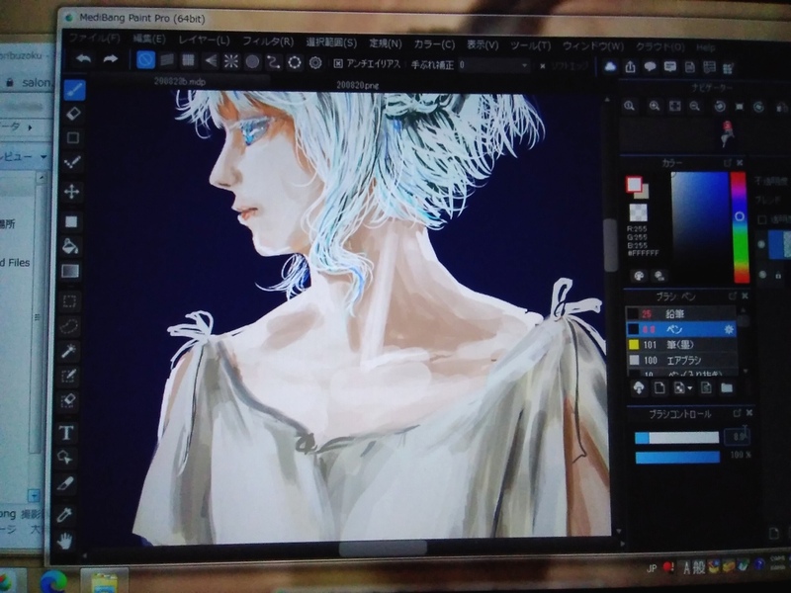
Task: Toggle visibility of the top layer
Action: (761, 244)
